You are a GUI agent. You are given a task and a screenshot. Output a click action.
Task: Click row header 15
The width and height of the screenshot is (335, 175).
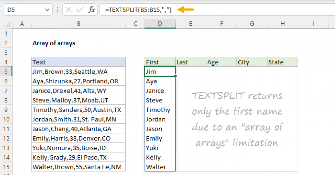(x=6, y=167)
